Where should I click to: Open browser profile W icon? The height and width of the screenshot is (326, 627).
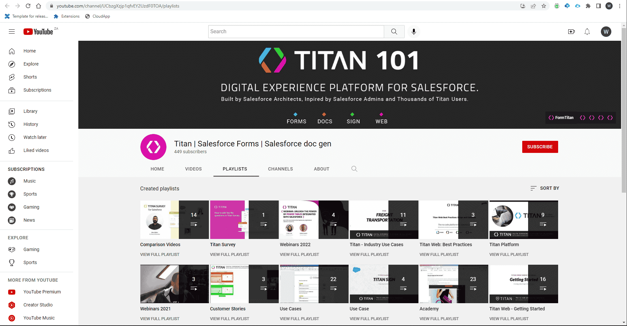click(x=609, y=6)
